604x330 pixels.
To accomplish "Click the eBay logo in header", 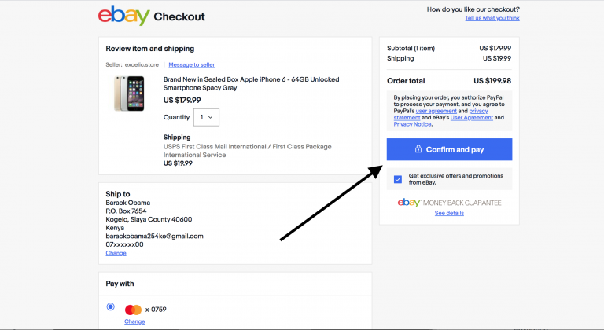I will point(123,16).
